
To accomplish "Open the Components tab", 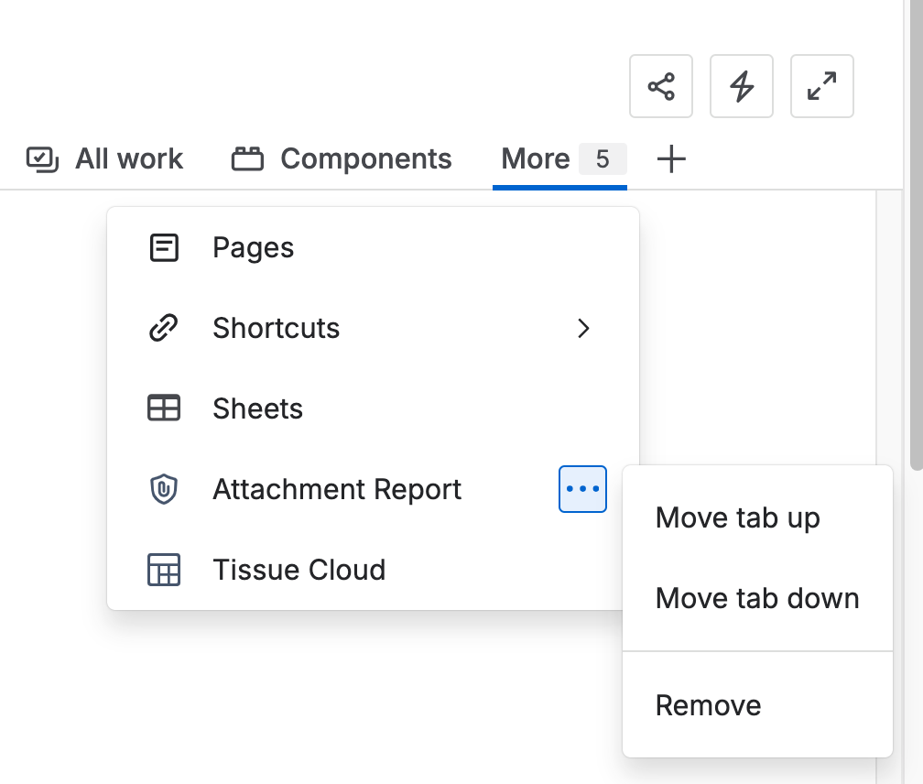I will coord(365,159).
